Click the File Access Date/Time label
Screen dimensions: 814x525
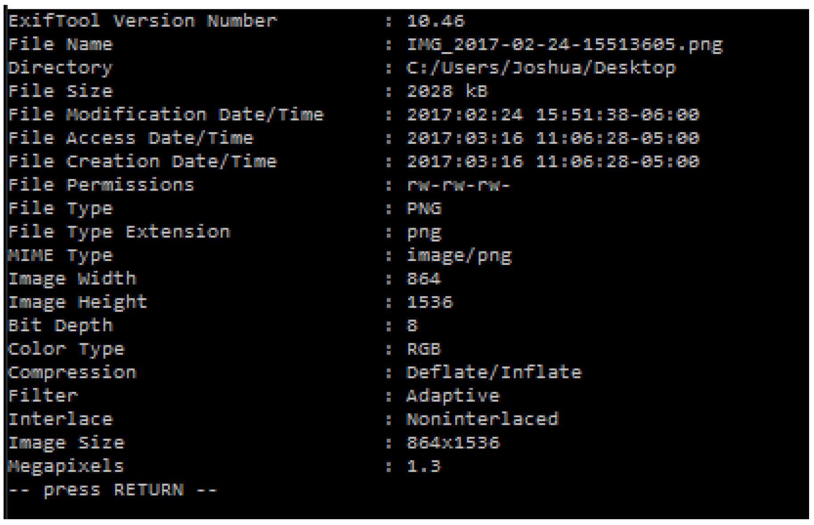pos(131,138)
